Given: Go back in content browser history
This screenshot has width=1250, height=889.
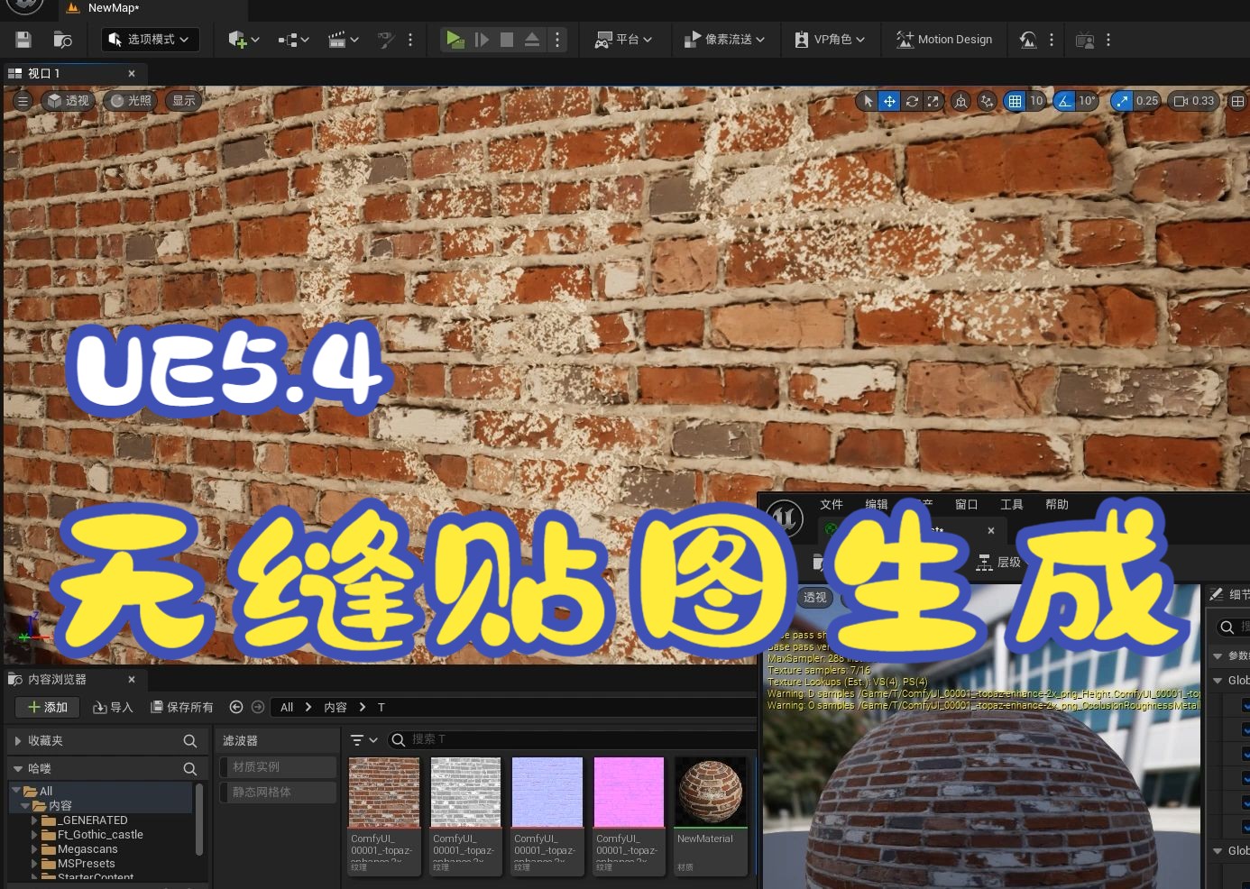Looking at the screenshot, I should [x=236, y=708].
